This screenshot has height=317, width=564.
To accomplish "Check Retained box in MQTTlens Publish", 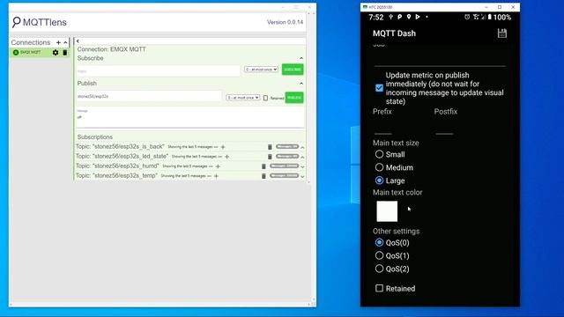I will (265, 98).
